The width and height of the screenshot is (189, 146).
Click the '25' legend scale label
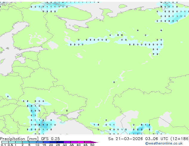(x=58, y=145)
